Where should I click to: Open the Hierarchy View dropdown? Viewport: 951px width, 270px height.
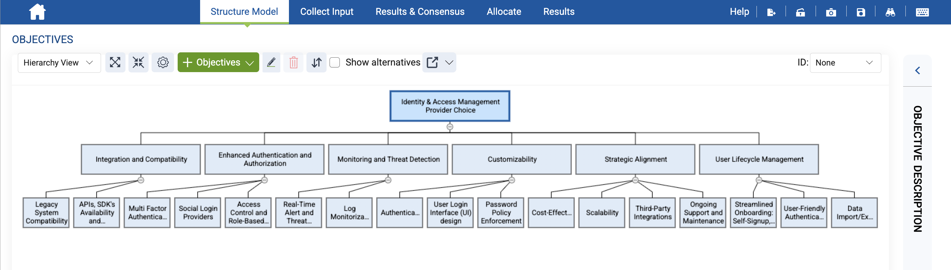tap(59, 63)
